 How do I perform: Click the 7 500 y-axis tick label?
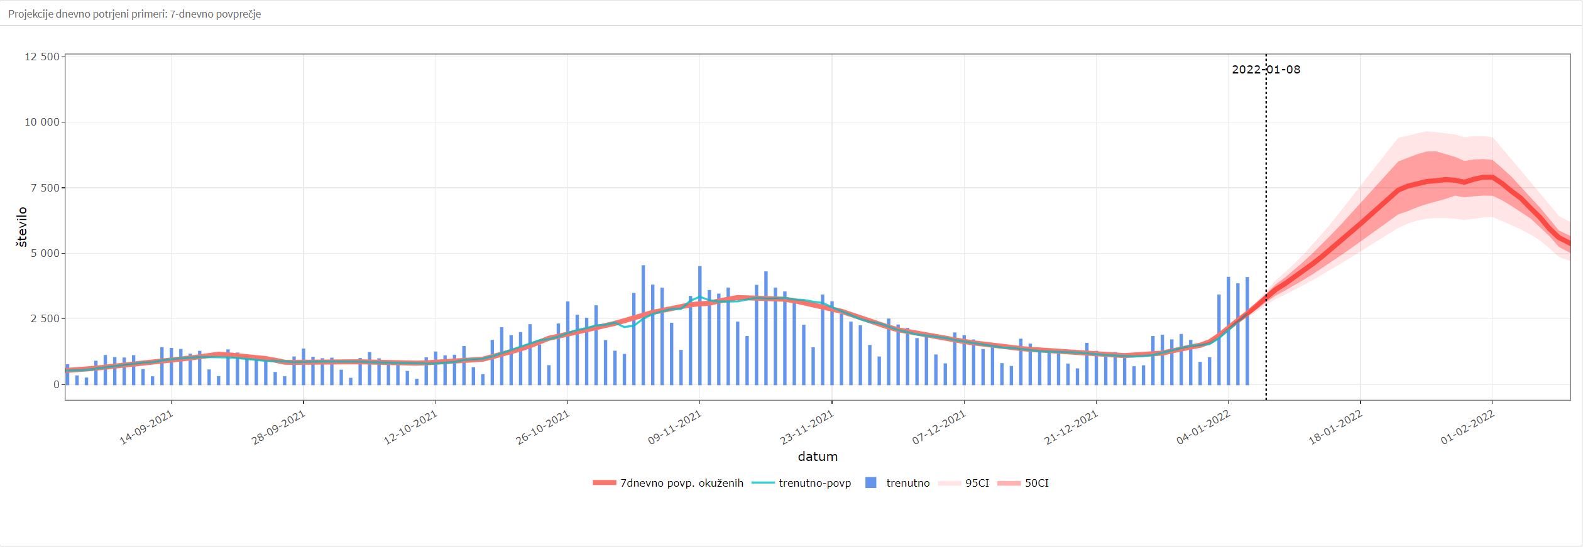[44, 188]
